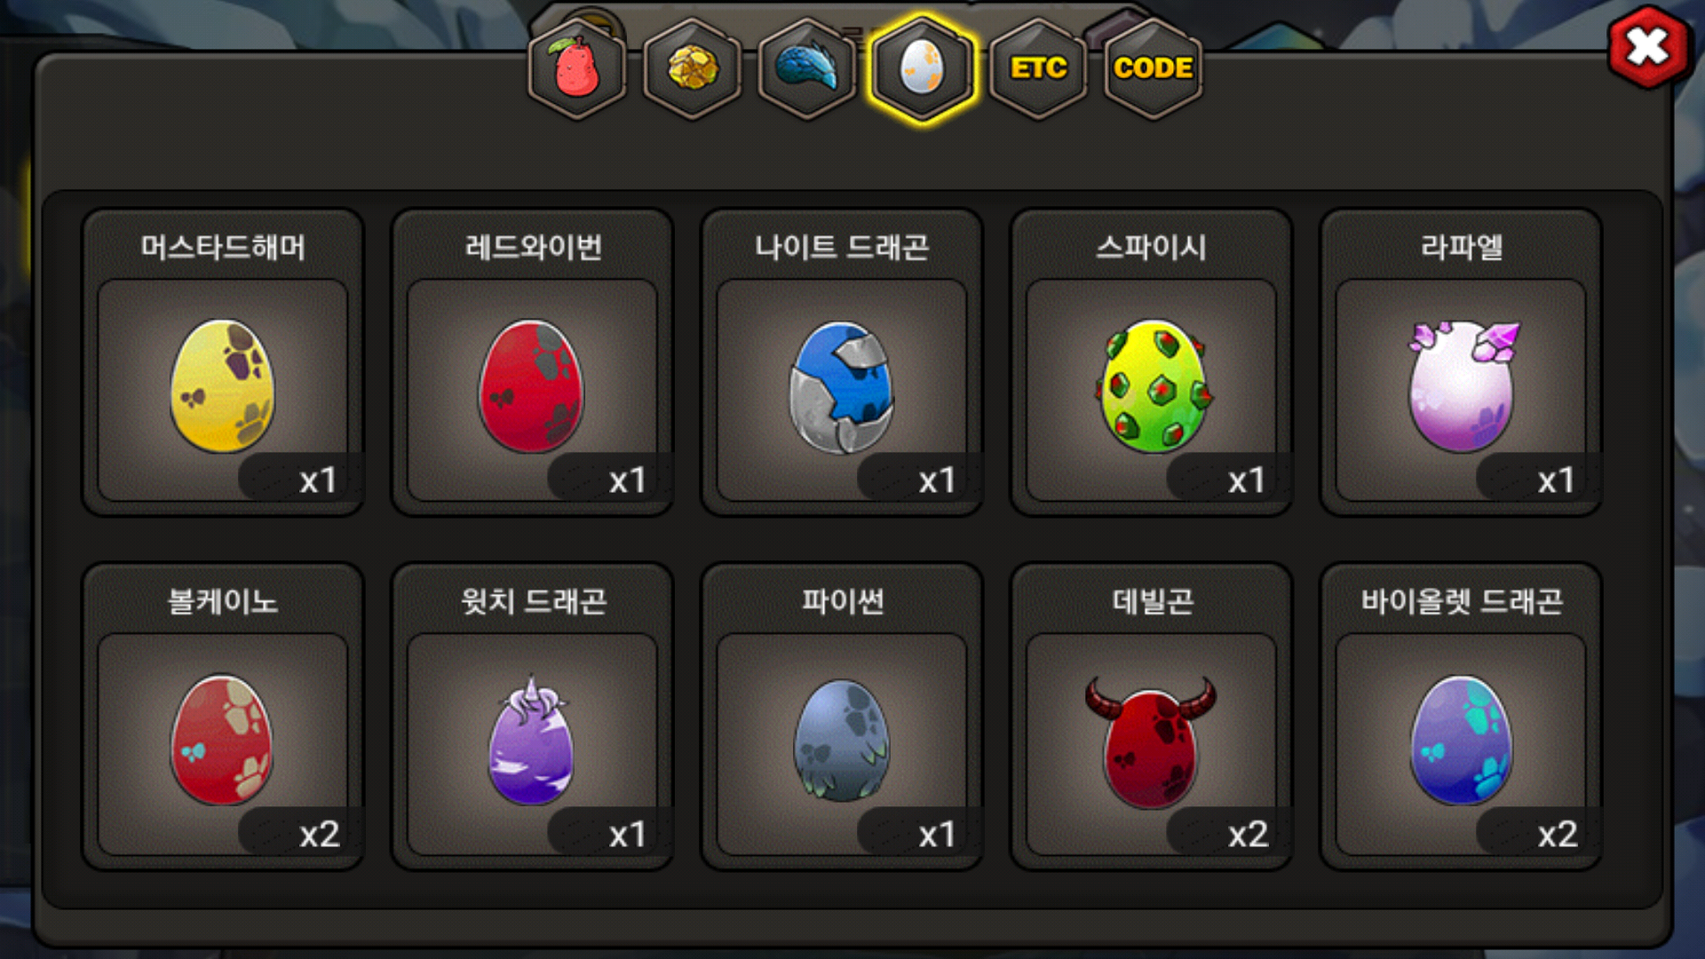Click the x2 count on 데빌곤 card

point(1247,834)
